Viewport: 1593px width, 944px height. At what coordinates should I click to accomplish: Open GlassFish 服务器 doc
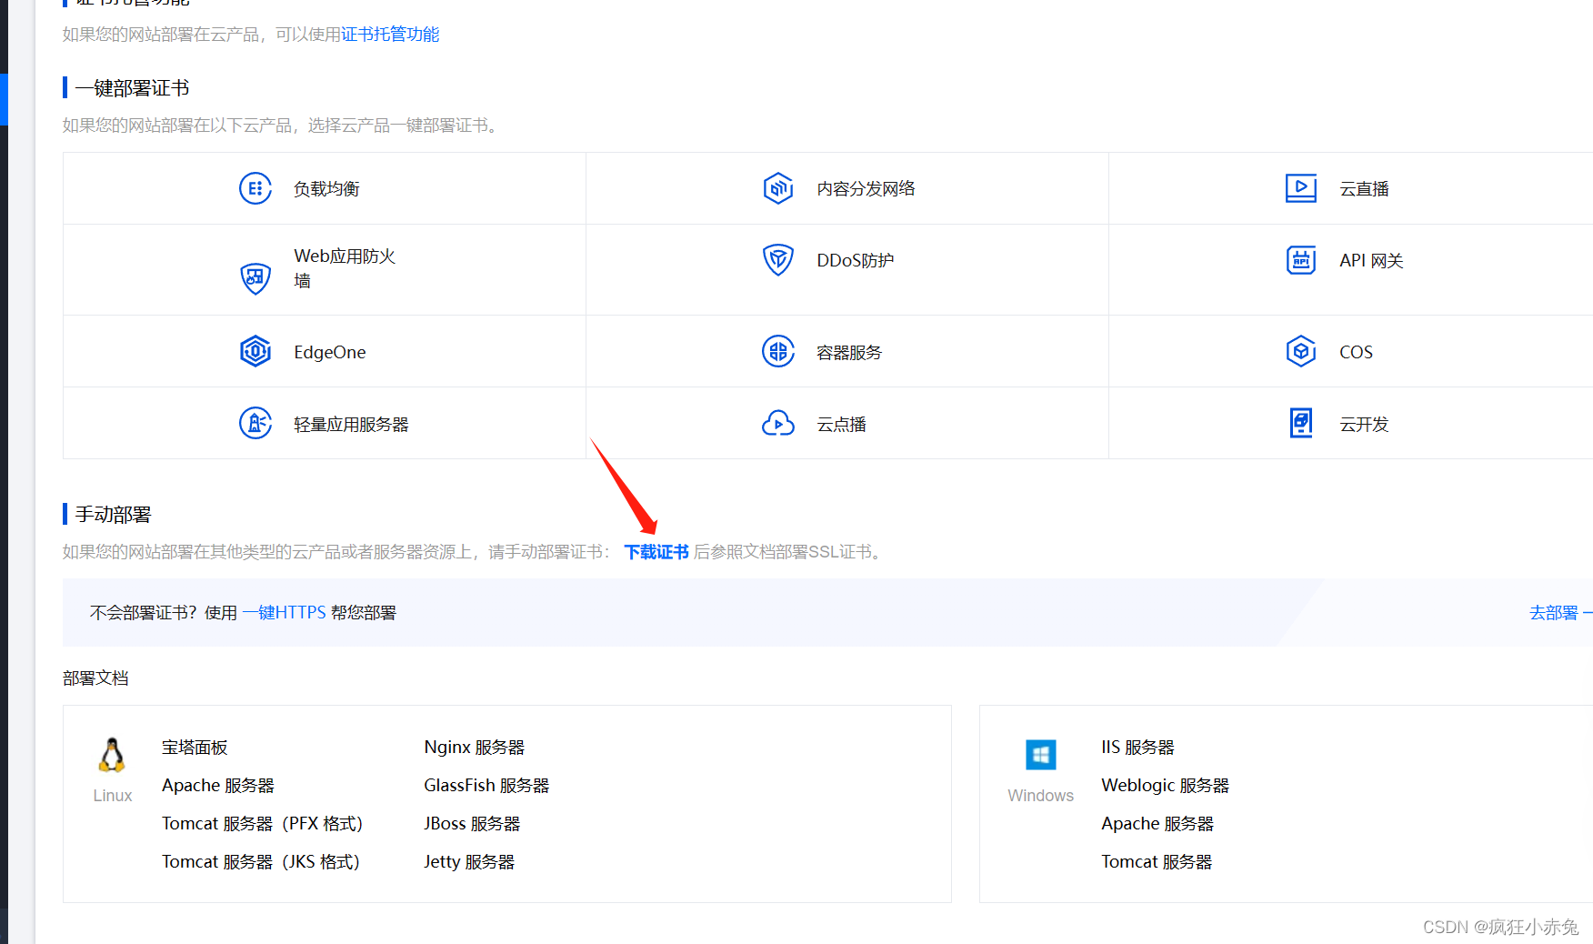[x=486, y=786]
